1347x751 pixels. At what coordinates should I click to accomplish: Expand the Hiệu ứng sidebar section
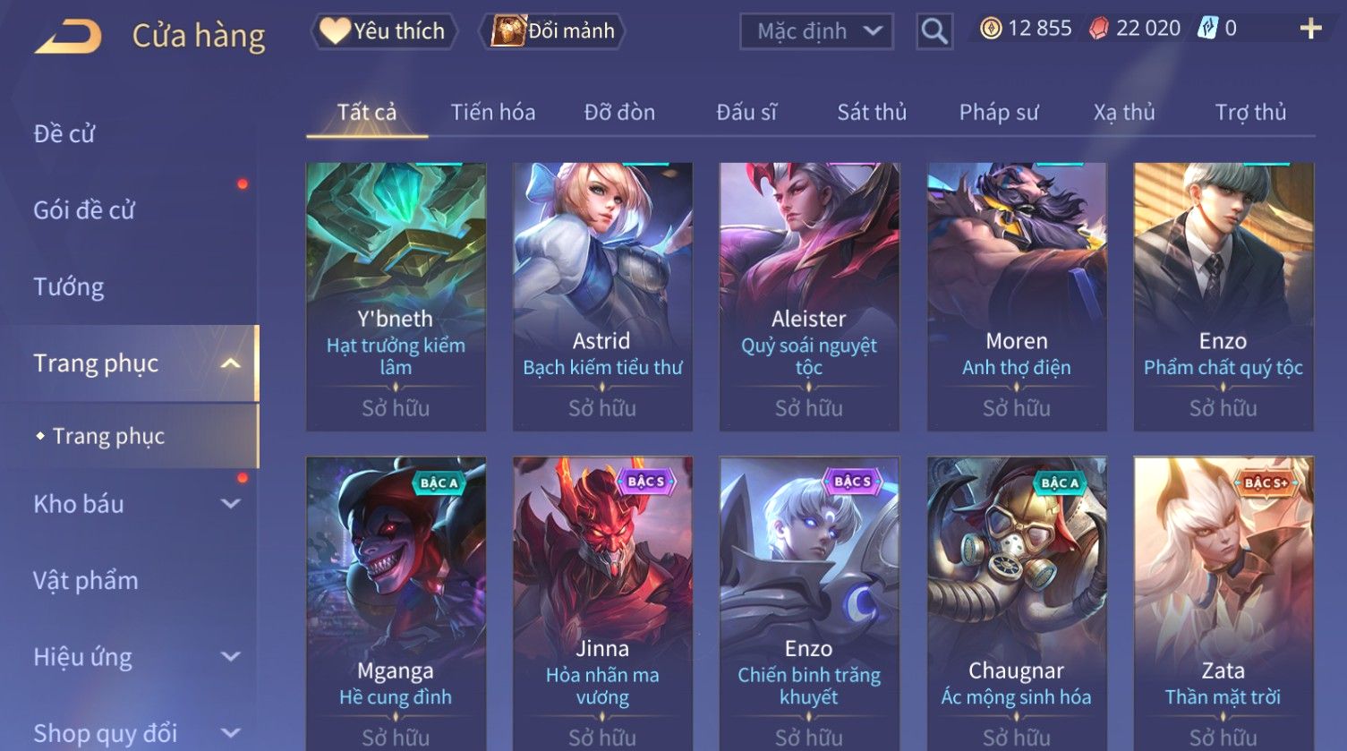(231, 657)
